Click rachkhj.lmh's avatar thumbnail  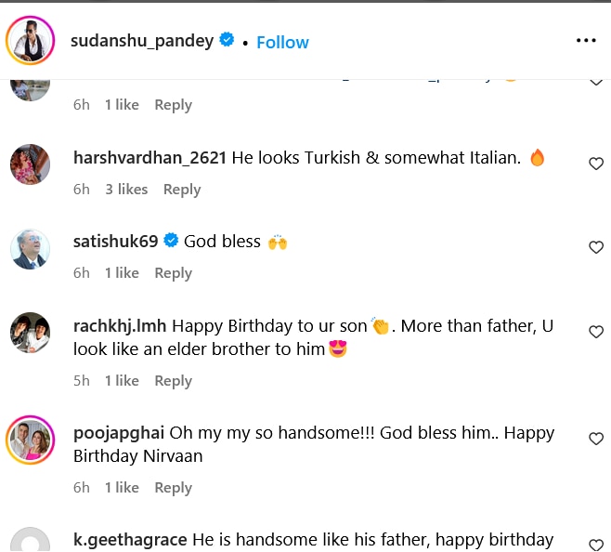(30, 333)
